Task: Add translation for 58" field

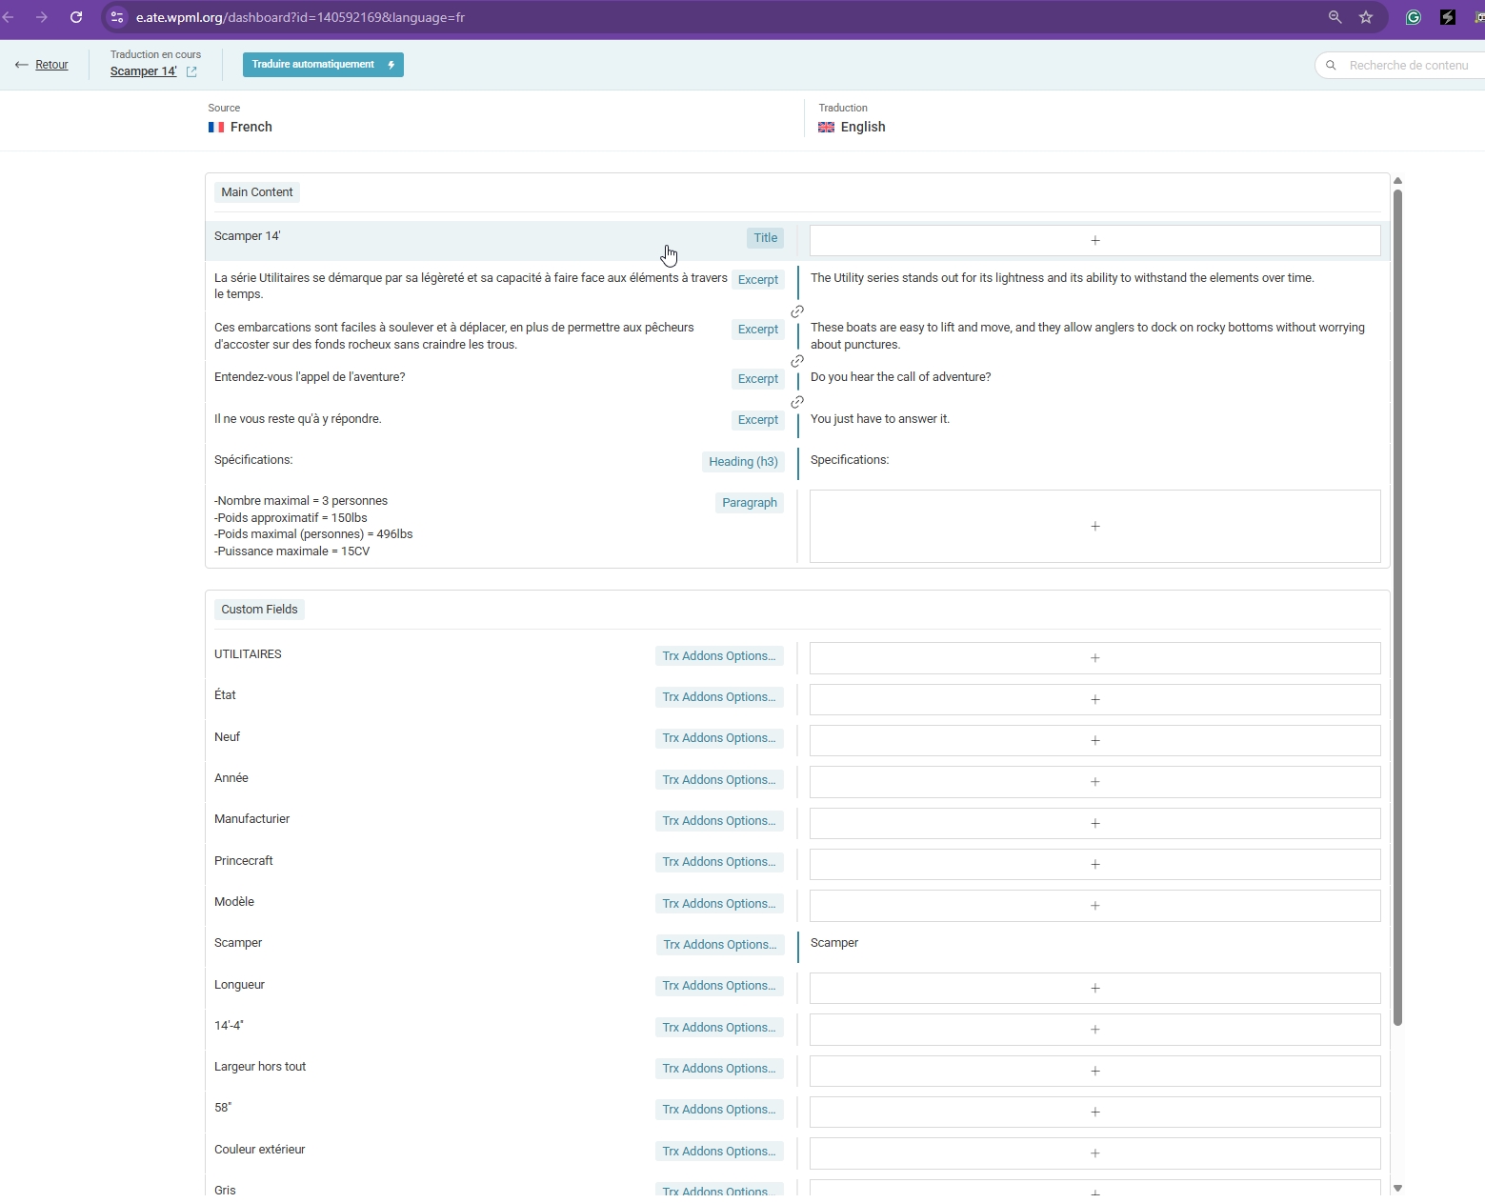Action: 1094,1112
